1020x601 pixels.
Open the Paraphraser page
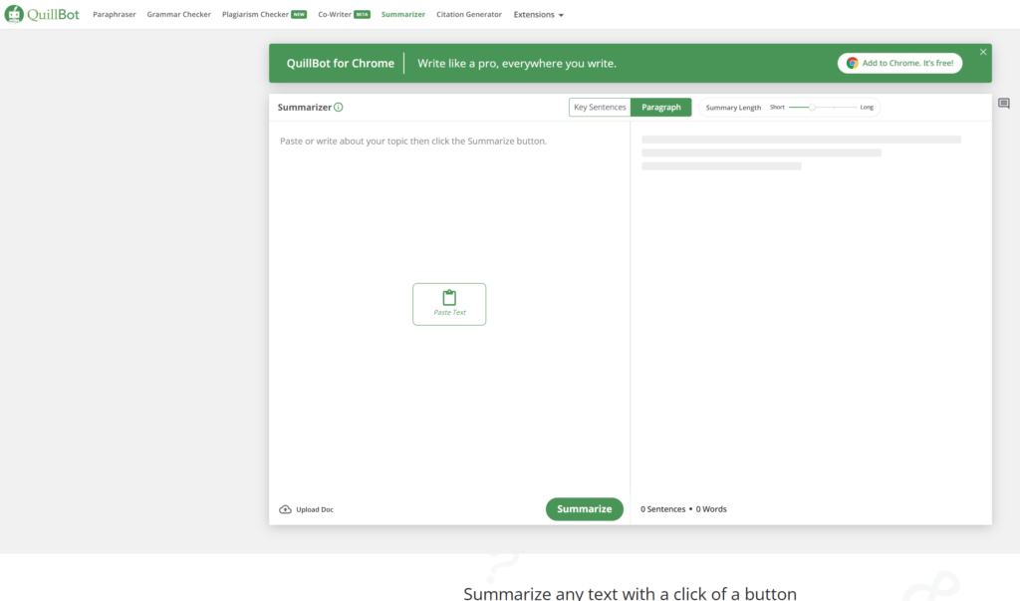coord(115,14)
